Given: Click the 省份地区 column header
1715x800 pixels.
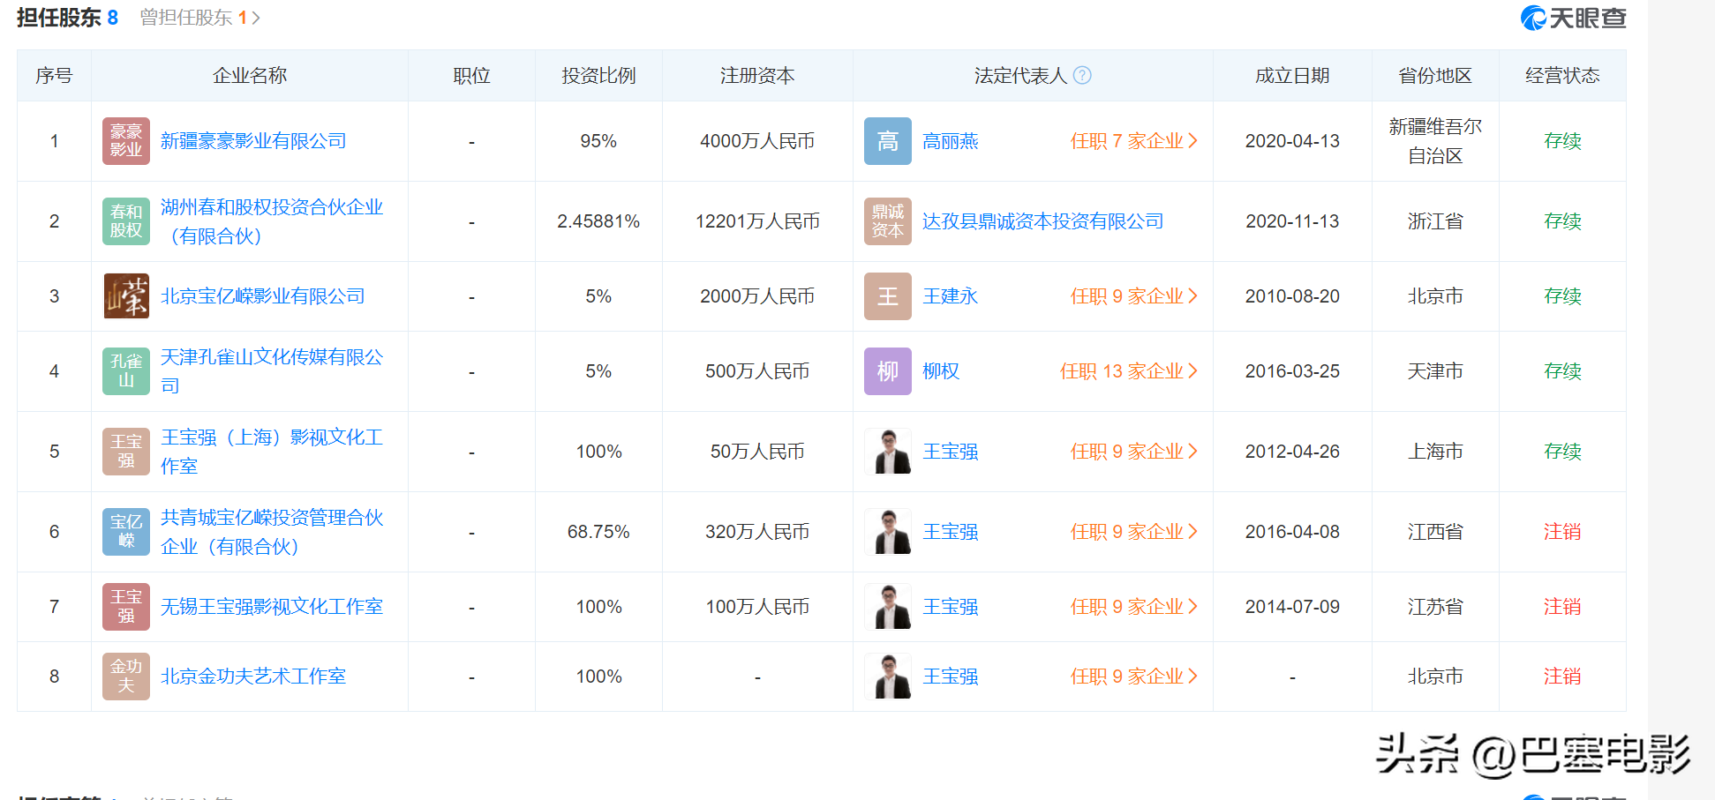Looking at the screenshot, I should [1435, 76].
